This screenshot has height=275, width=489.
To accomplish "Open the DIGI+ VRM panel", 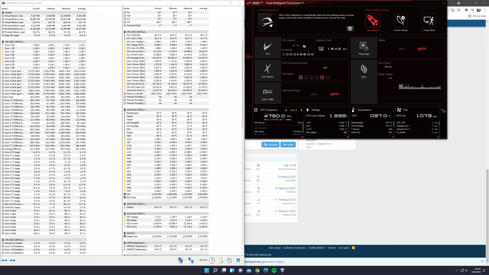I will click(x=268, y=93).
